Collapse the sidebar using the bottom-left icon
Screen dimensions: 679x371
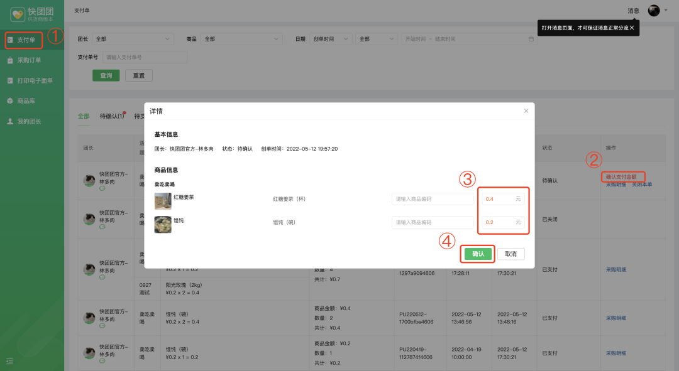tap(9, 361)
